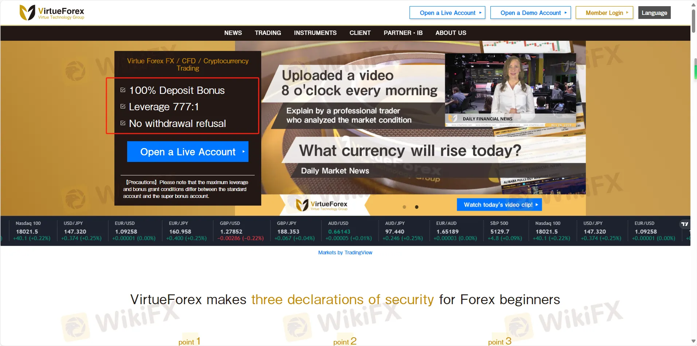This screenshot has width=697, height=346.
Task: Click the "Virtue Forex FX / CFD / Cryptocurrency Trading" title
Action: 188,64
